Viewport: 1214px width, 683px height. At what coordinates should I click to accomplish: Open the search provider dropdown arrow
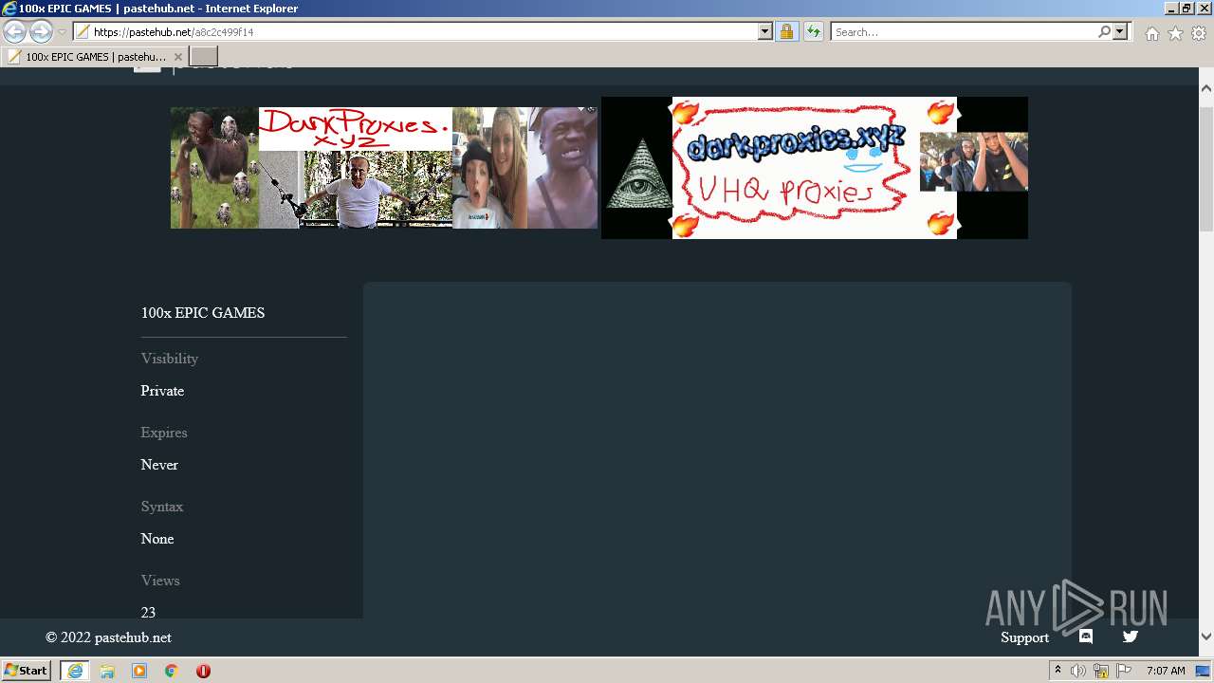[1120, 32]
